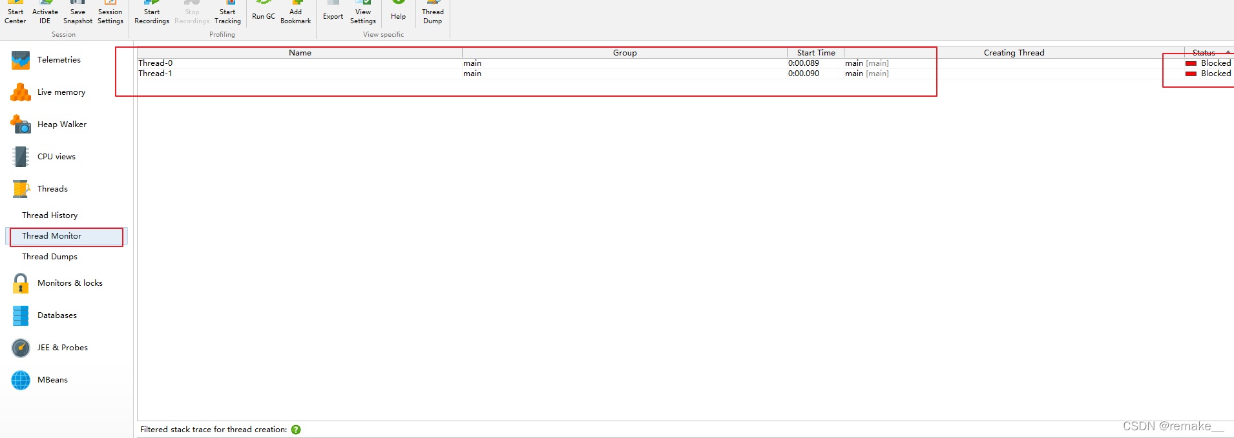Click the Activate IDE toolbar button
Viewport: 1234px width, 438px height.
click(45, 13)
